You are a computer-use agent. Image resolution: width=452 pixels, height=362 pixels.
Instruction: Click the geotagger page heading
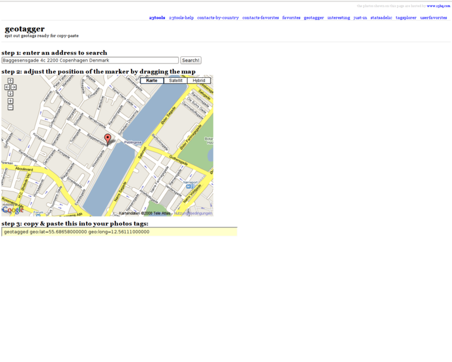[x=25, y=29]
